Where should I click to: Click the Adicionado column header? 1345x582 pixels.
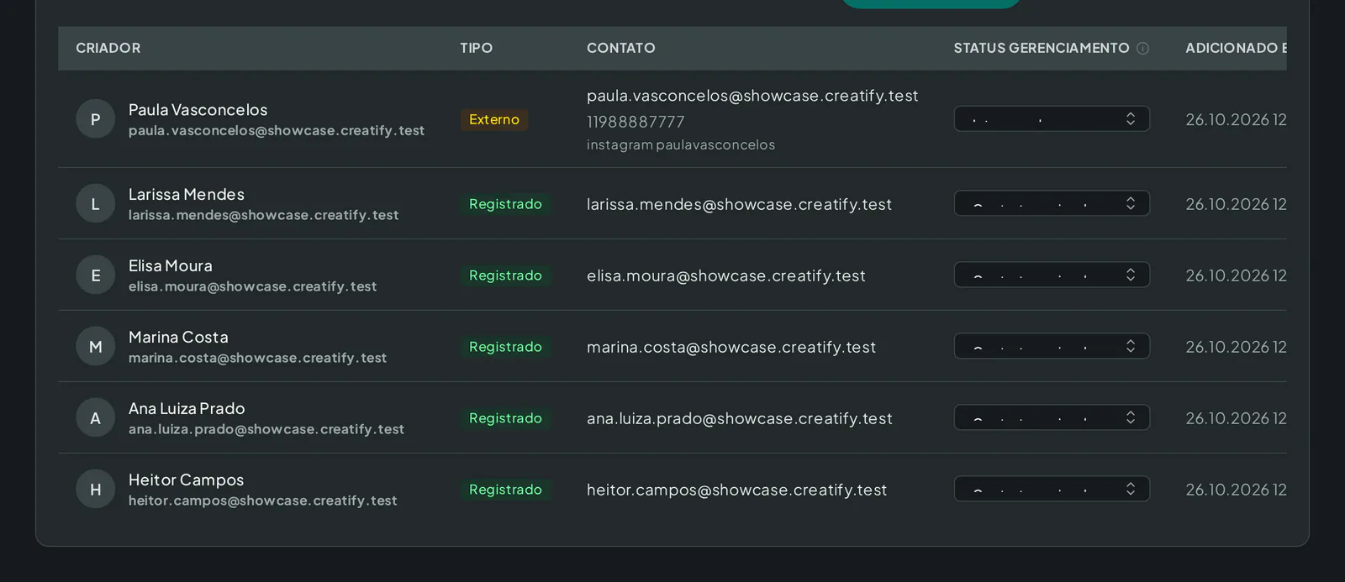[x=1236, y=48]
